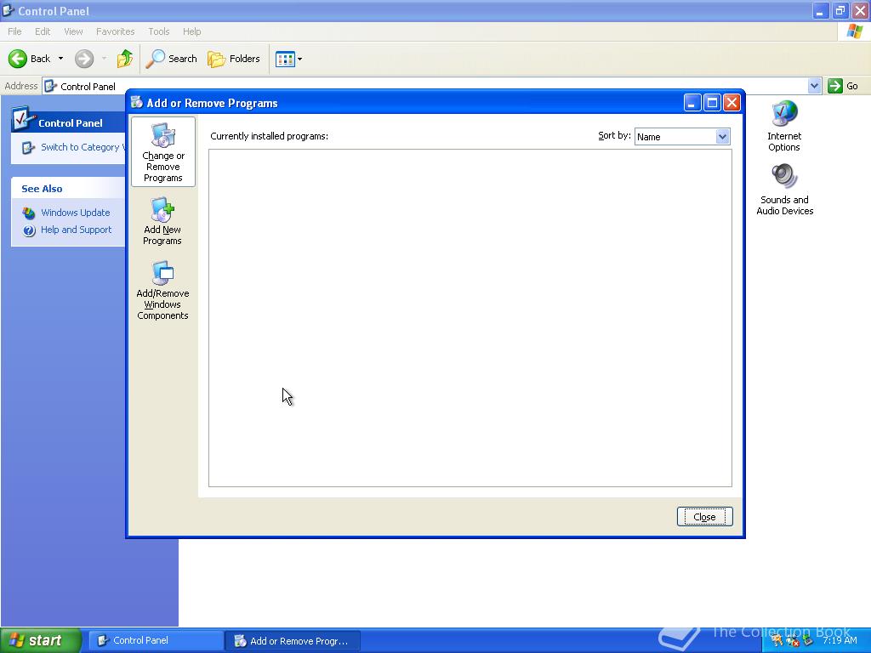This screenshot has width=871, height=653.
Task: Open Sounds and Audio Devices icon
Action: pyautogui.click(x=784, y=190)
